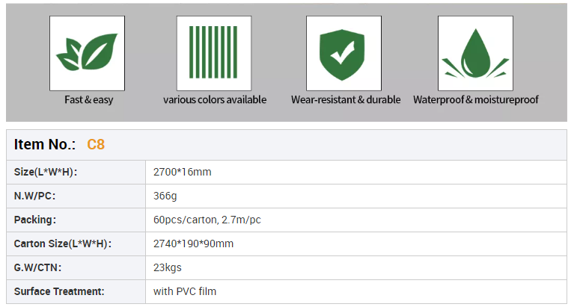Click the '60pcs/carton, 2.7m/pc' value

tap(207, 220)
